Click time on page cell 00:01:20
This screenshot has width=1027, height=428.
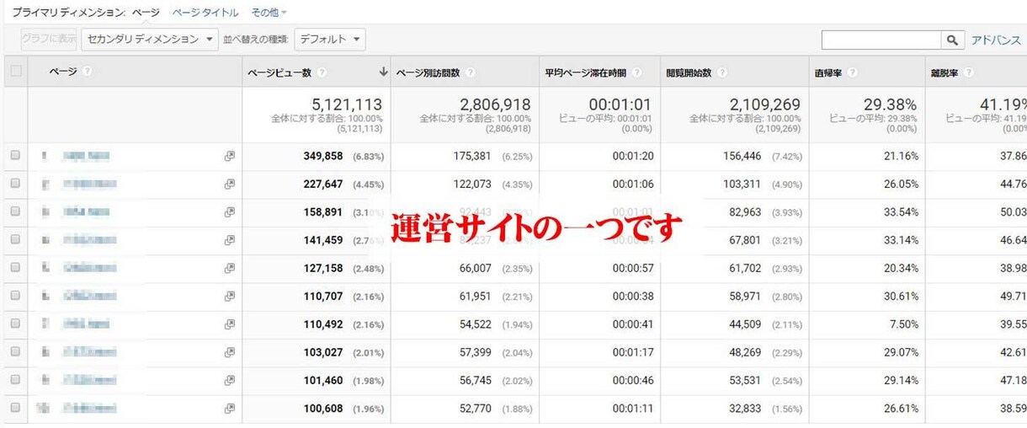pyautogui.click(x=633, y=156)
